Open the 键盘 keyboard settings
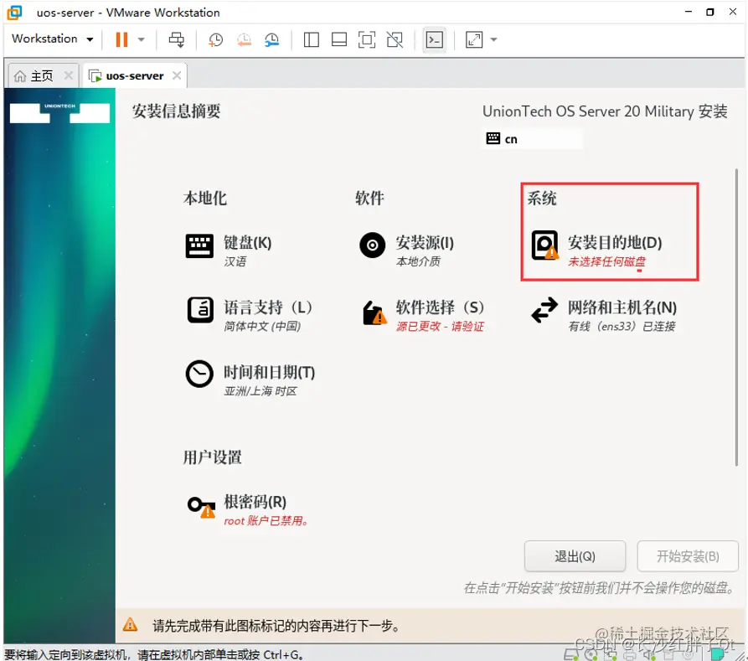Image resolution: width=748 pixels, height=661 pixels. pyautogui.click(x=235, y=244)
